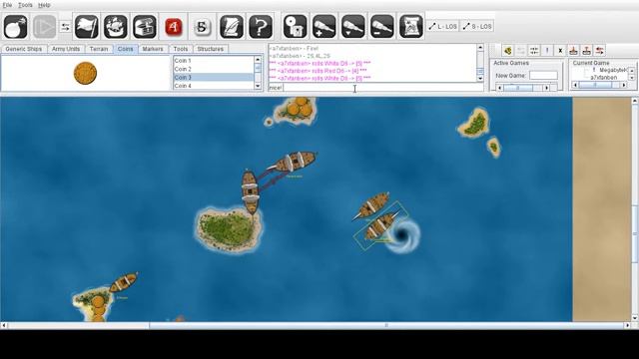Click the map vertical scrollbar down arrow
The image size is (639, 359).
(x=635, y=318)
